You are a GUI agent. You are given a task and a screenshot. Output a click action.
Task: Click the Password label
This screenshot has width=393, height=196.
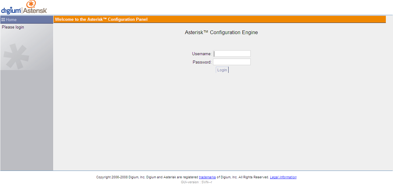pyautogui.click(x=202, y=62)
